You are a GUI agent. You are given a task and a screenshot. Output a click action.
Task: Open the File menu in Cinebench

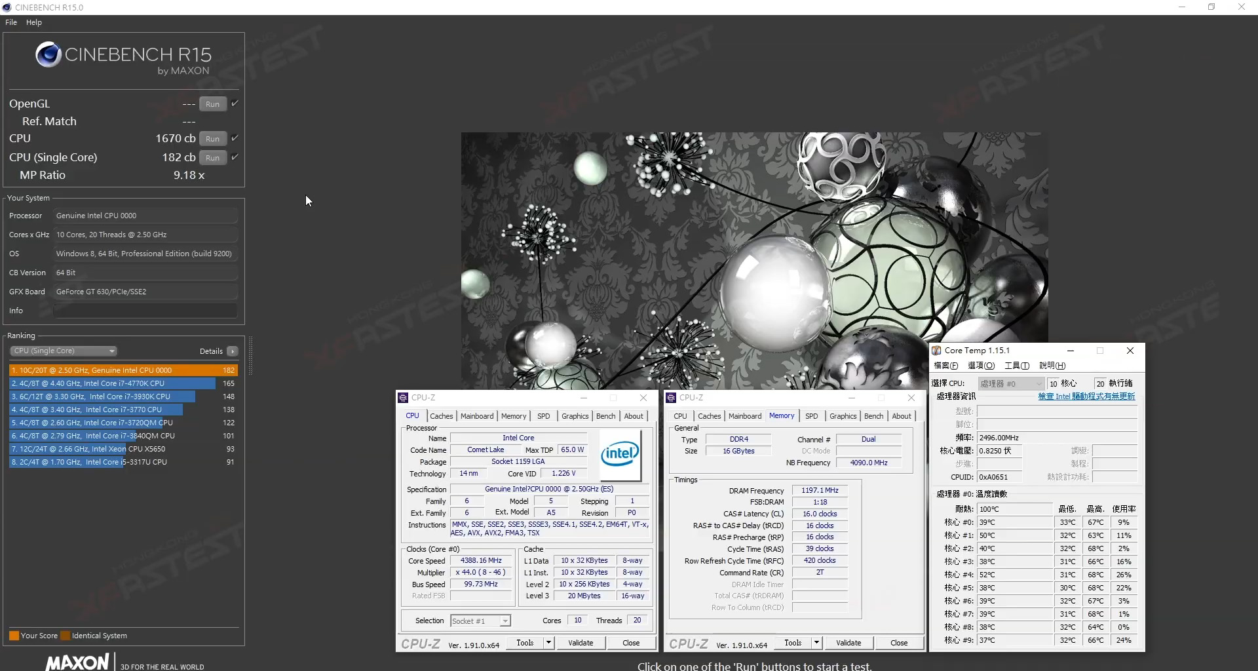click(11, 22)
